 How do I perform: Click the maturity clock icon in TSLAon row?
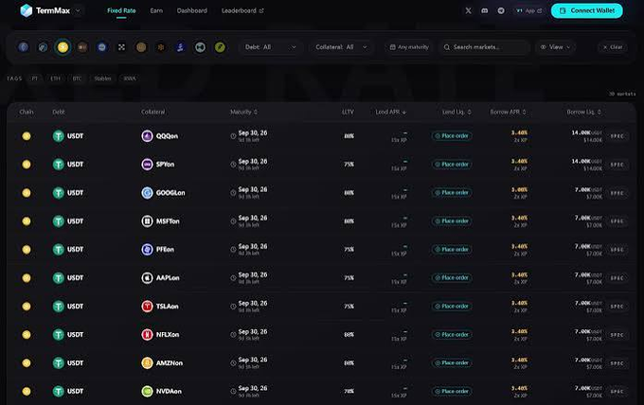coord(233,307)
